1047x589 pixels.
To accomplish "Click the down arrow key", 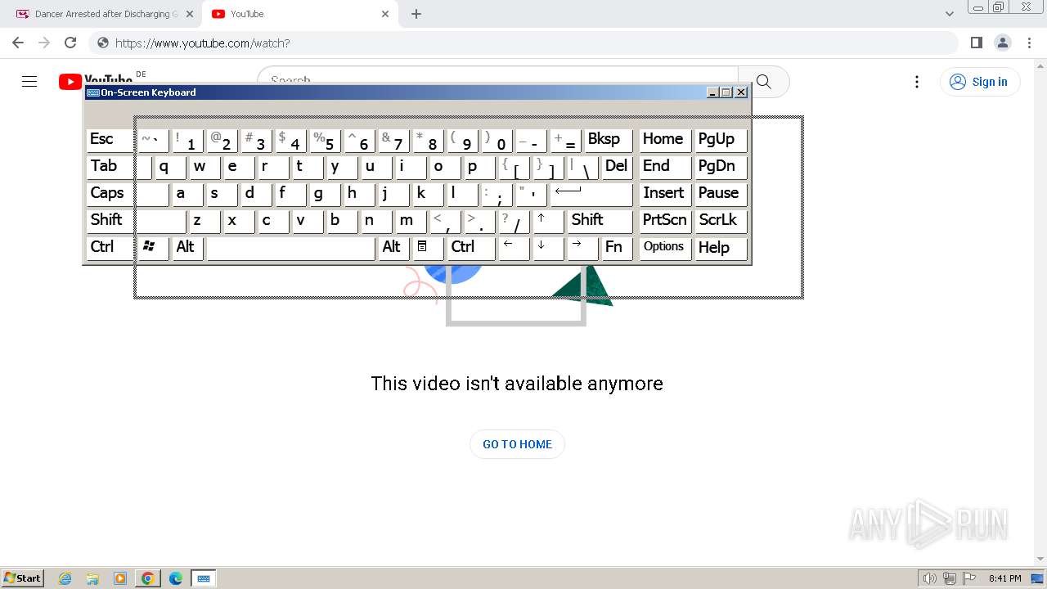I will pyautogui.click(x=548, y=248).
